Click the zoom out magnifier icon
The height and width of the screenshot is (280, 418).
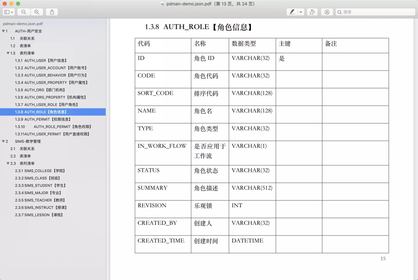pyautogui.click(x=24, y=12)
